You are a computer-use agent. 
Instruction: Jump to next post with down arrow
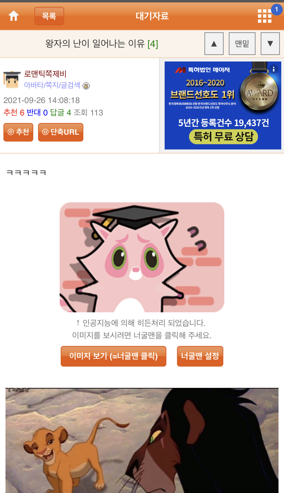click(270, 44)
